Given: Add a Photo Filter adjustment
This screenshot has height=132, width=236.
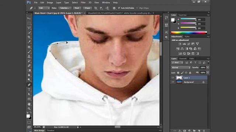Looking at the screenshot, I should pos(191,49).
